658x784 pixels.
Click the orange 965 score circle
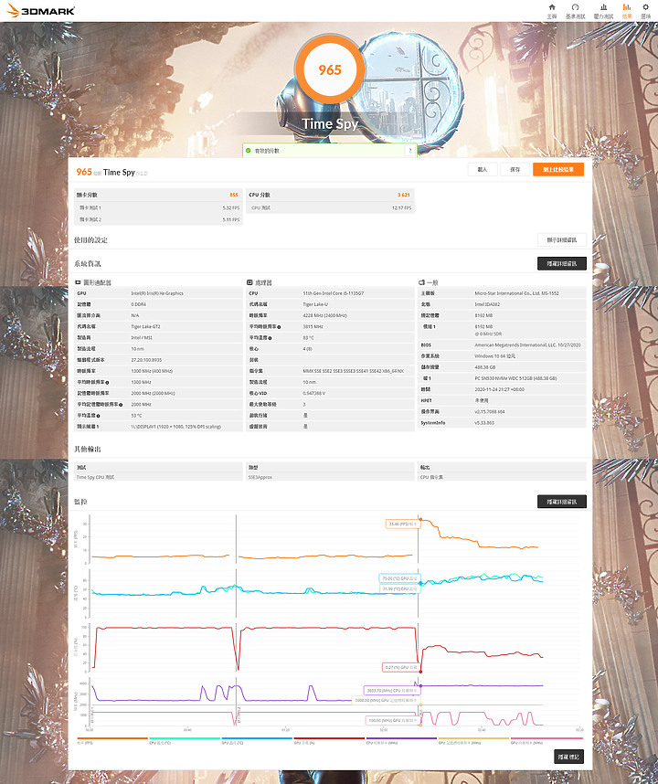(x=330, y=69)
